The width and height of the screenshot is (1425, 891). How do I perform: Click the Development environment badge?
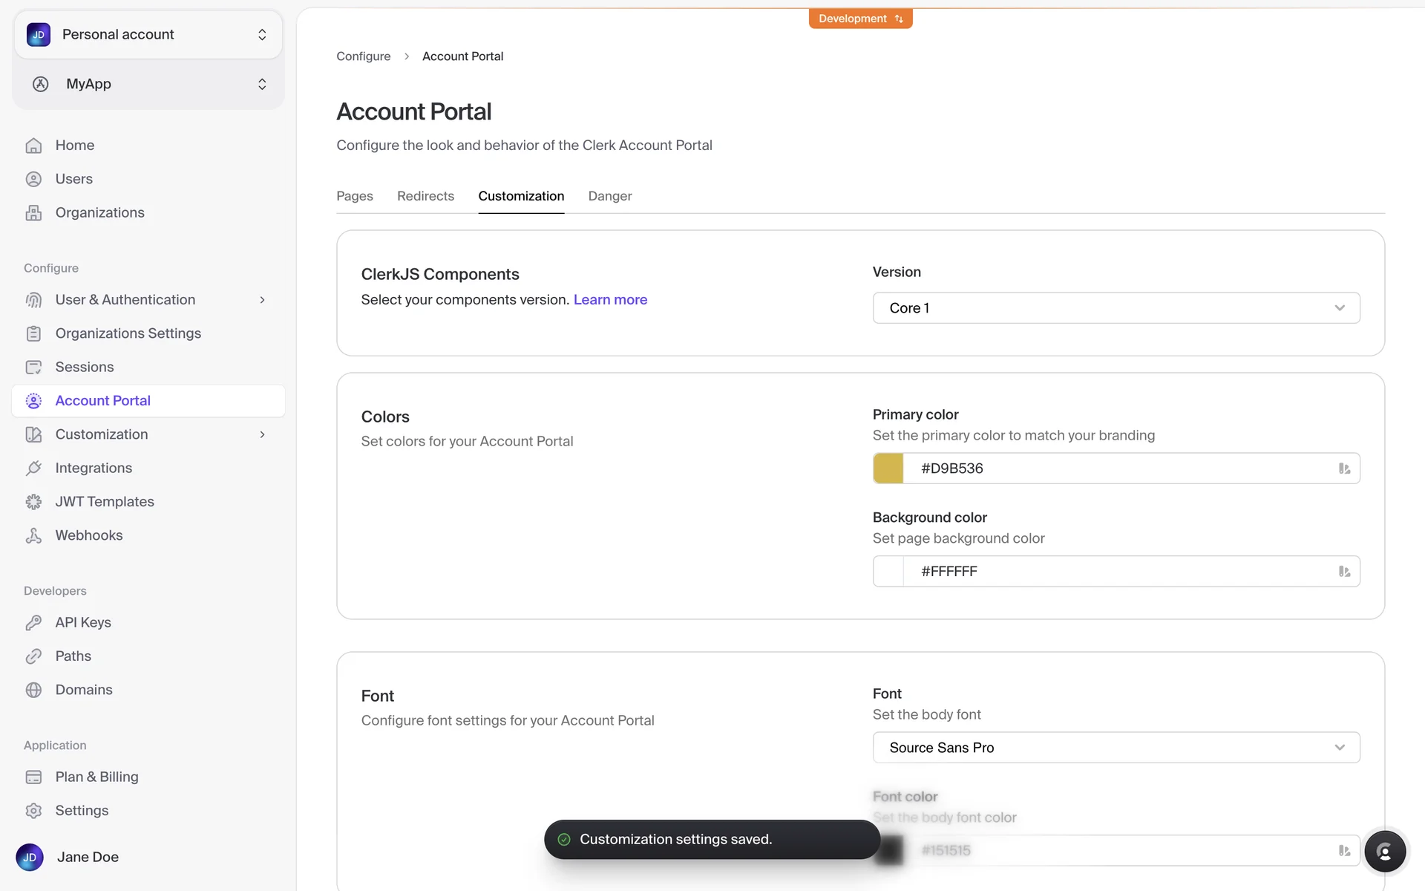pos(860,19)
